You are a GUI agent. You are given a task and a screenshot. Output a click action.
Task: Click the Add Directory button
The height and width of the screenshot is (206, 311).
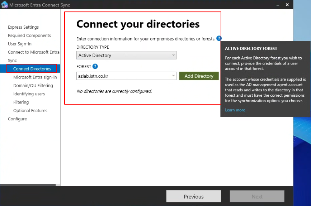[x=199, y=76]
